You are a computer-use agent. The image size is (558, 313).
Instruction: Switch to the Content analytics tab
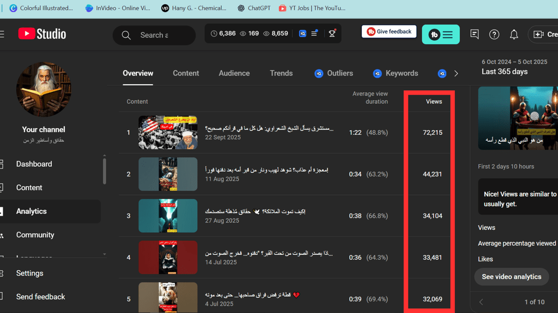coord(186,73)
